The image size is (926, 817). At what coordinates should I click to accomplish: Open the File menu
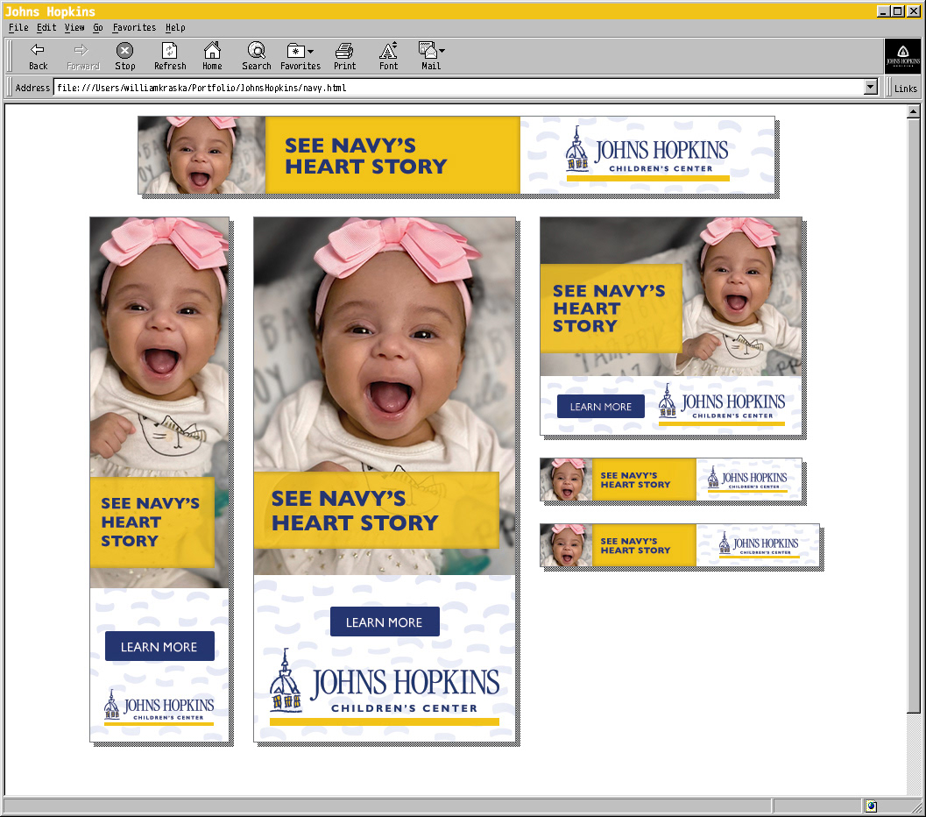[18, 27]
